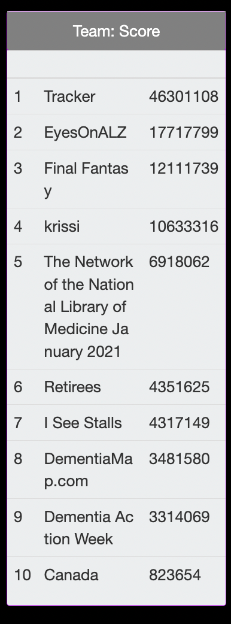
Task: Click the Final Fantasy team name
Action: 86,179
